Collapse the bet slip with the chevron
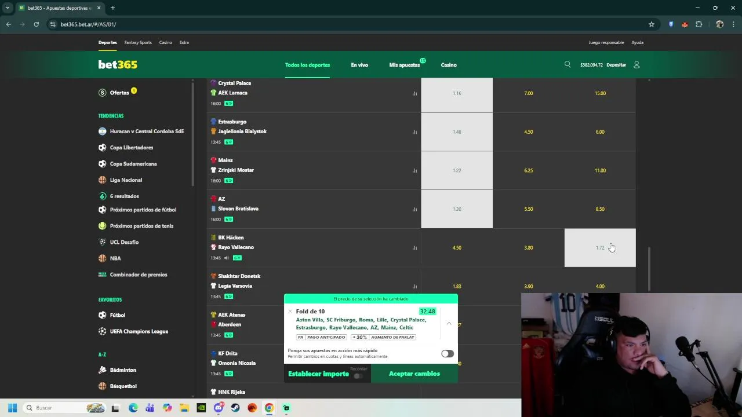The height and width of the screenshot is (417, 742). [x=449, y=323]
